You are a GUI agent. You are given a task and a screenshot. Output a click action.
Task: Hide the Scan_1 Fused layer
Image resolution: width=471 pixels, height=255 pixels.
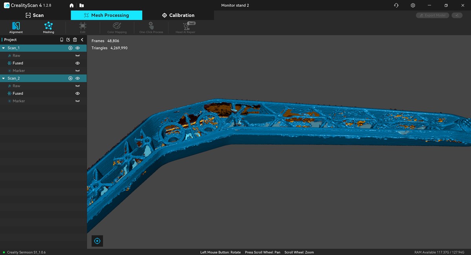[78, 63]
